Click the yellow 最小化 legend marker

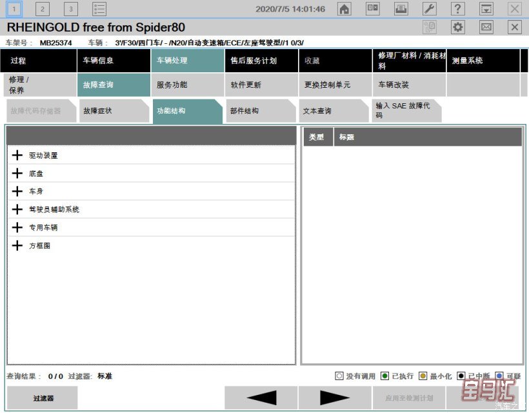point(423,376)
